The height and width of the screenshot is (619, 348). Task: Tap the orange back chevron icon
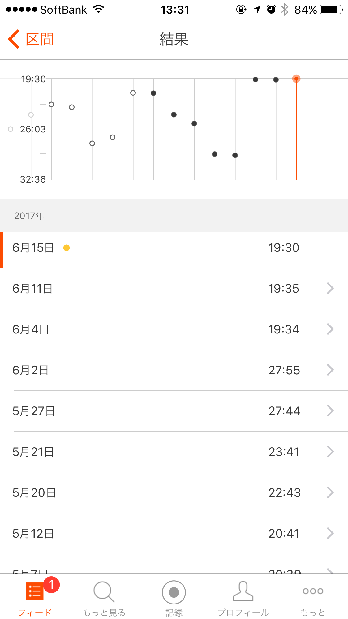[x=14, y=39]
